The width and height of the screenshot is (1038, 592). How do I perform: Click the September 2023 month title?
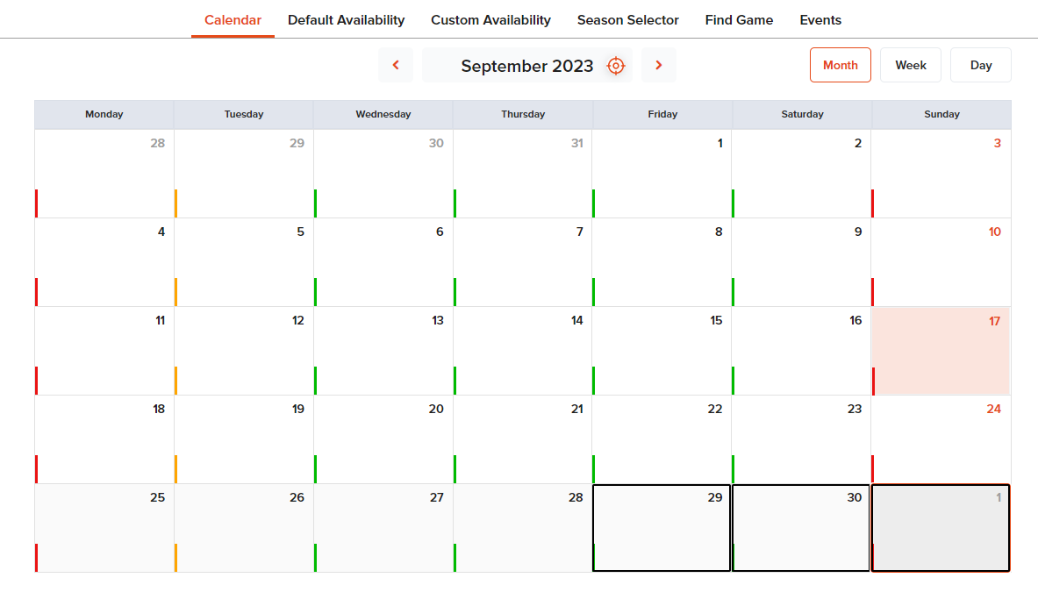[527, 66]
